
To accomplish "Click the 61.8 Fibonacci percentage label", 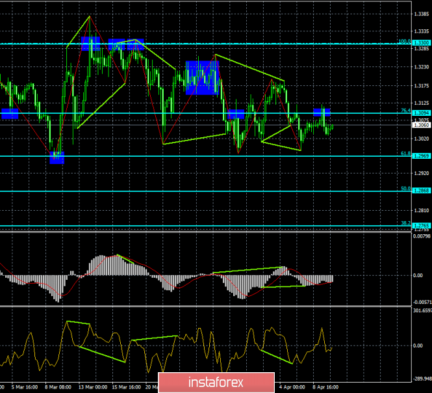I will tap(405, 154).
